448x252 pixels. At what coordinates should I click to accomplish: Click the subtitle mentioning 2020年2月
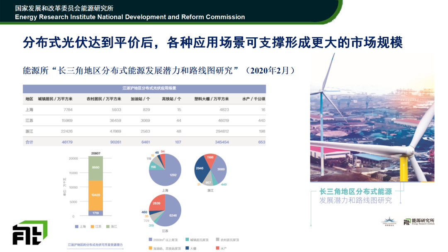coord(158,70)
